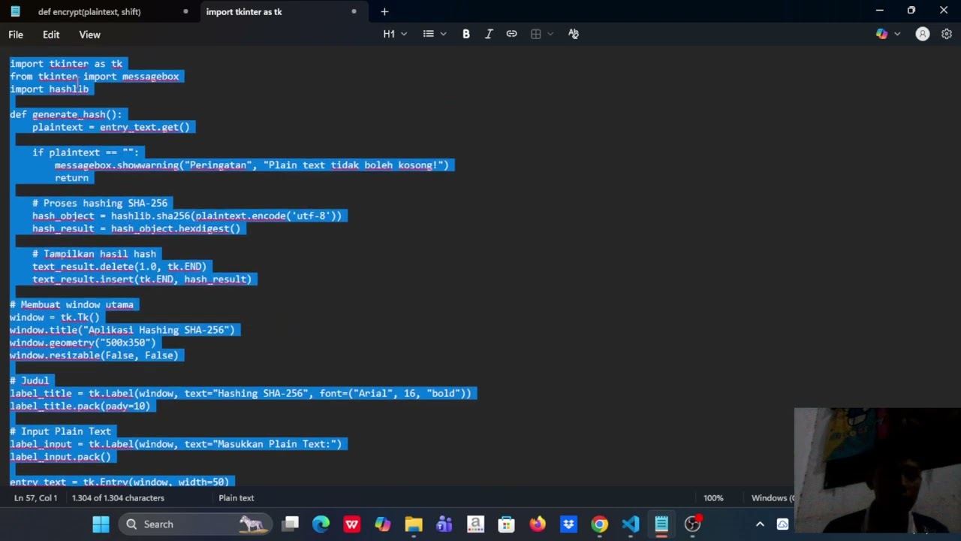Expand the Copilot dropdown chevron
The image size is (961, 541).
897,34
